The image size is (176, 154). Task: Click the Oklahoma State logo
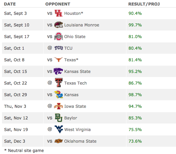pyautogui.click(x=58, y=141)
